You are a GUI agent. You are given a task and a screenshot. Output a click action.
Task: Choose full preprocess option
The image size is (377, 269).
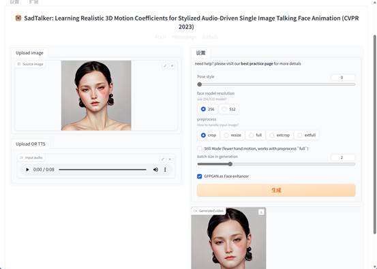[x=256, y=135]
